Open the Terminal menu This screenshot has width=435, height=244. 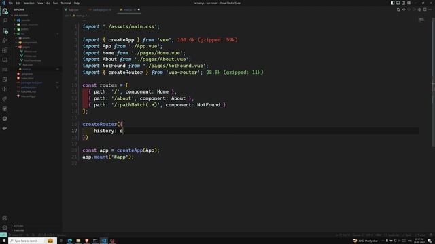point(66,3)
